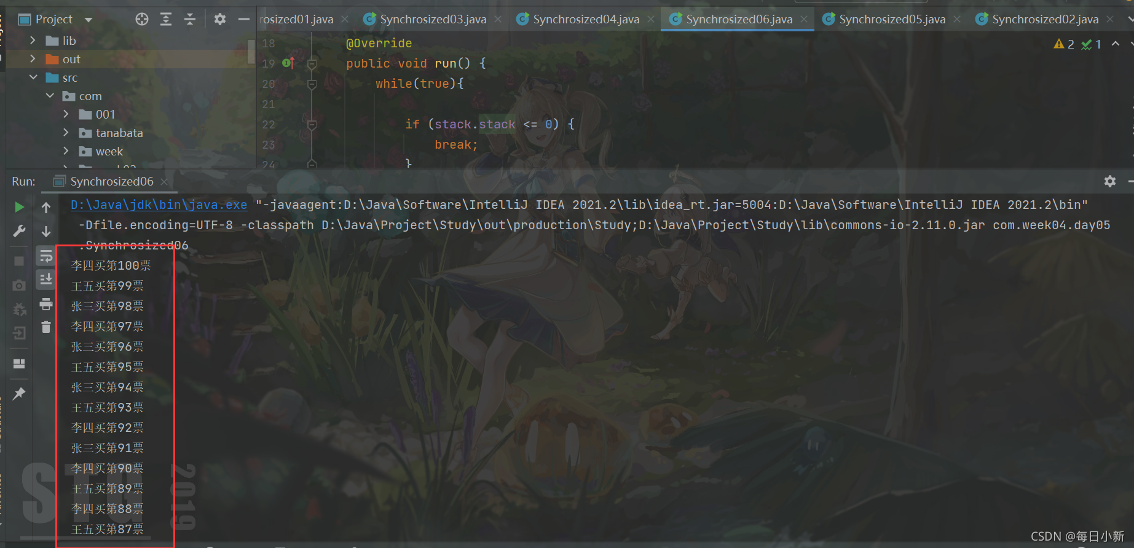Viewport: 1134px width, 548px height.
Task: Click the Restore Layout icon in Run toolbar
Action: [x=19, y=364]
